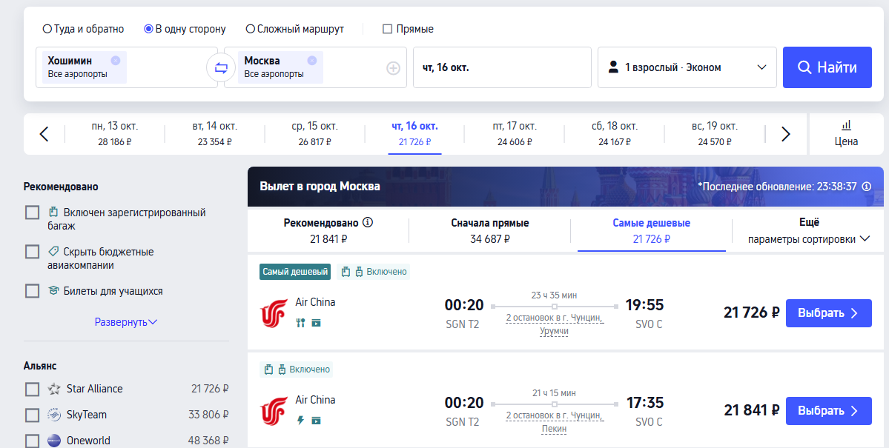Click Выбрать for 21 841 ₽ flight

828,410
